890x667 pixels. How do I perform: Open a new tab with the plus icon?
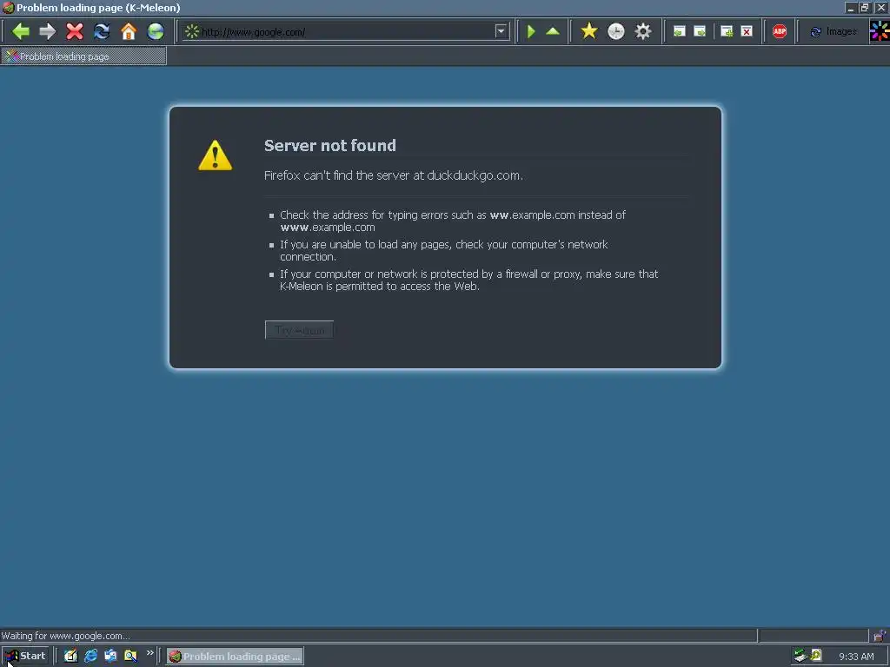(726, 31)
